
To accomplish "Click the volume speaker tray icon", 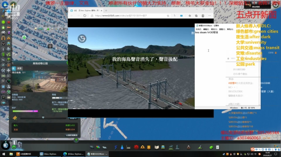I will 252,154.
